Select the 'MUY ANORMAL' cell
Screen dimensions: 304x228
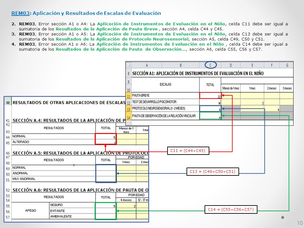(x=54, y=179)
